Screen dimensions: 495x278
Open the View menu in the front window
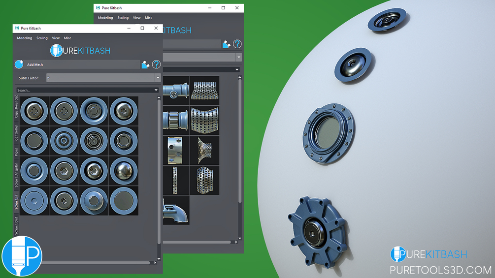pos(56,38)
